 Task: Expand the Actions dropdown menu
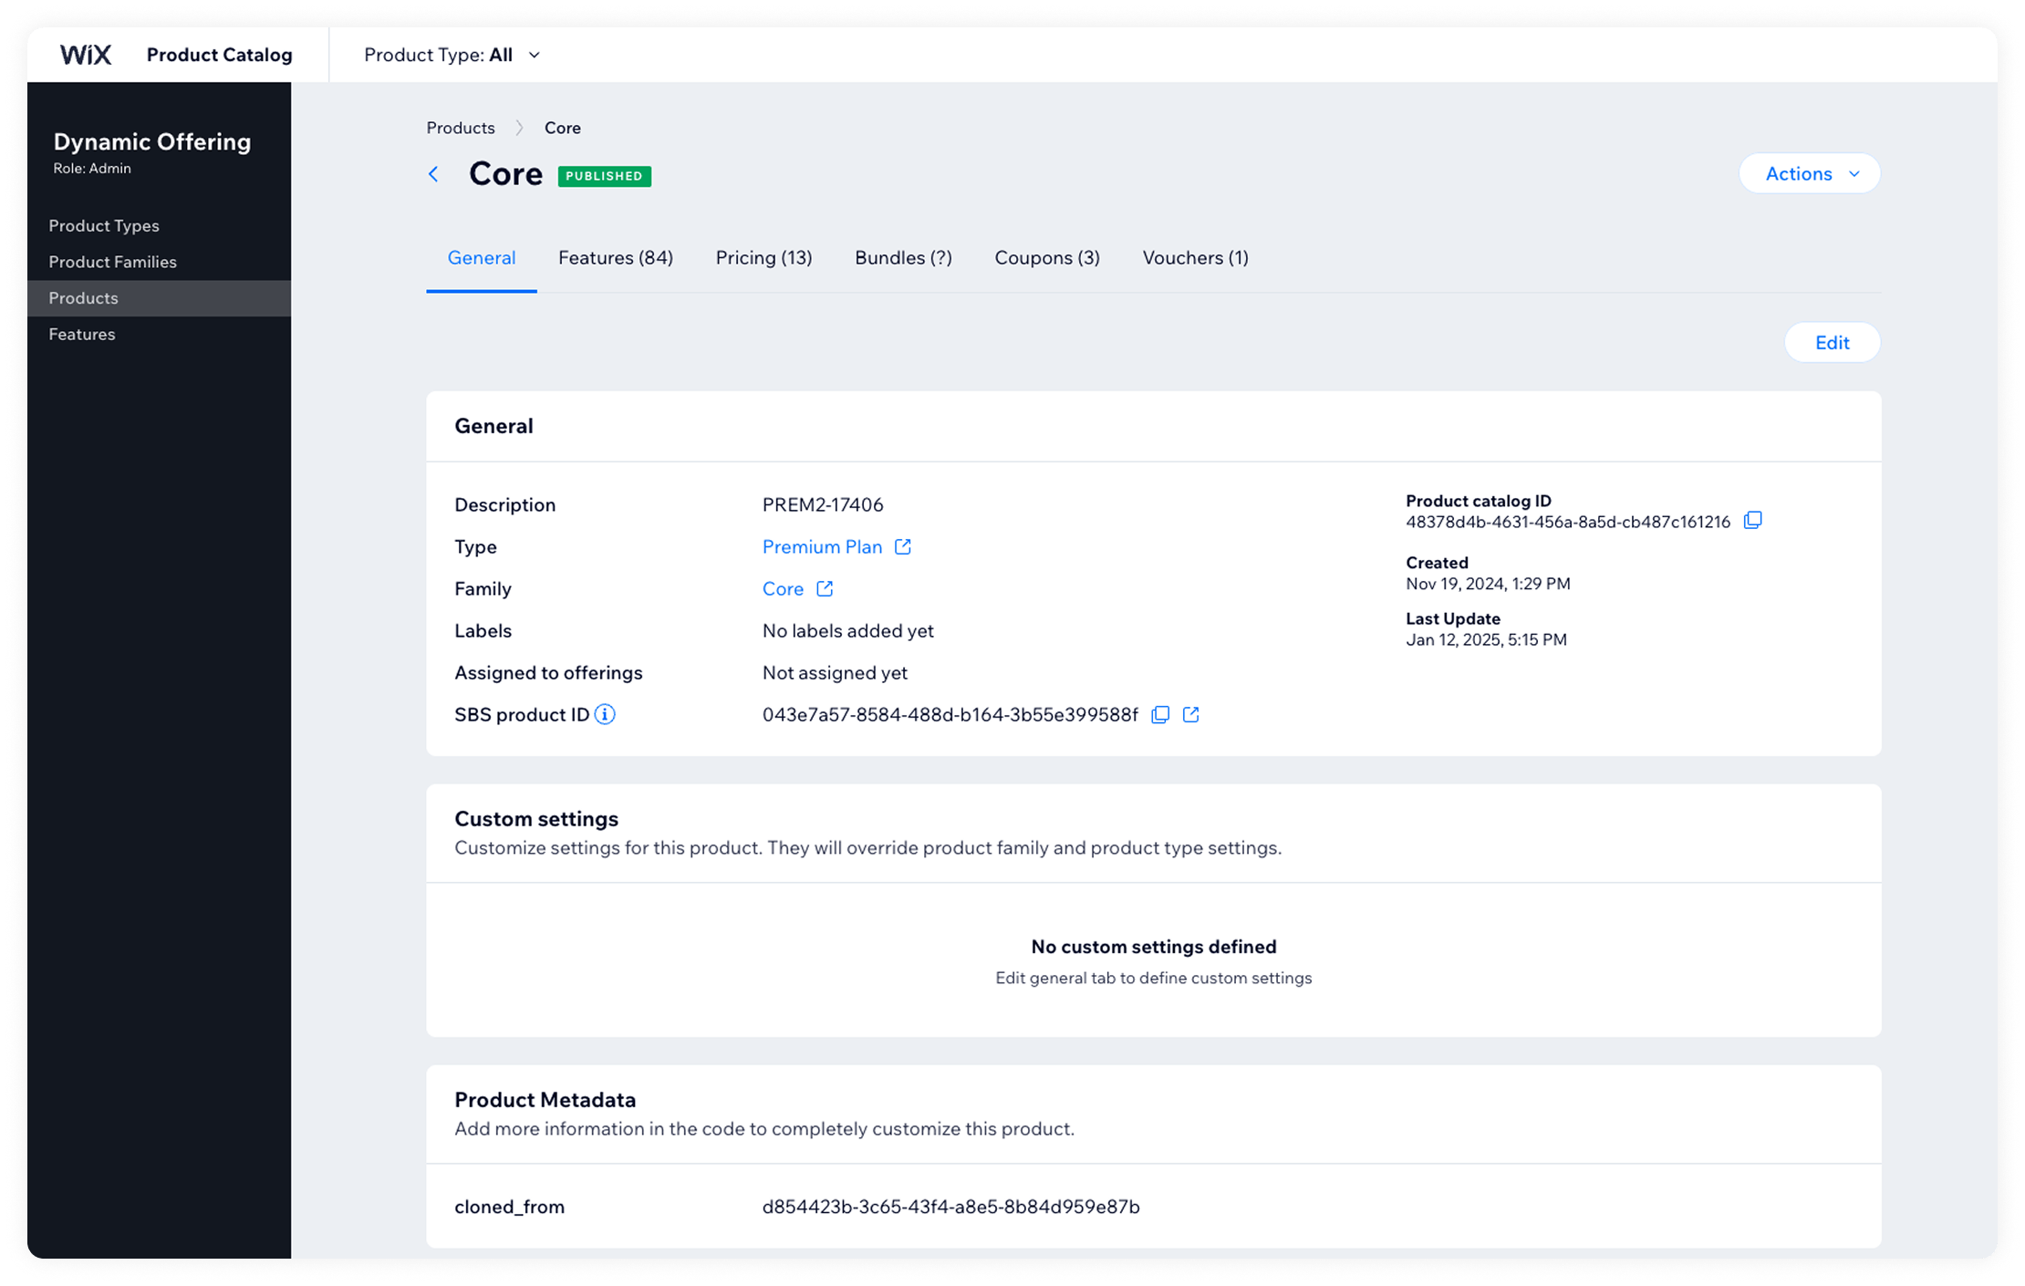(1810, 173)
